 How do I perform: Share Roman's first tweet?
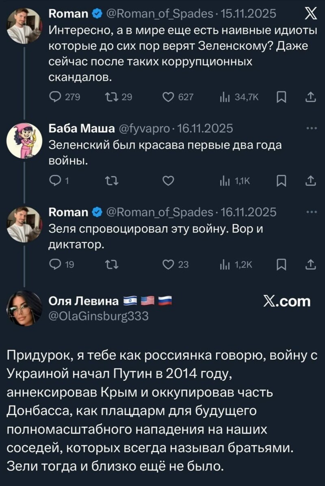[x=311, y=96]
